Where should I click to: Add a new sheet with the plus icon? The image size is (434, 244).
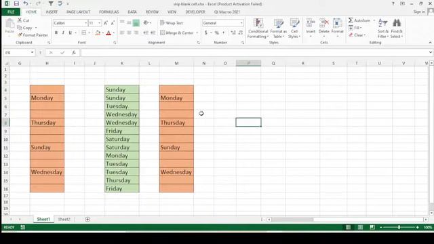87,219
